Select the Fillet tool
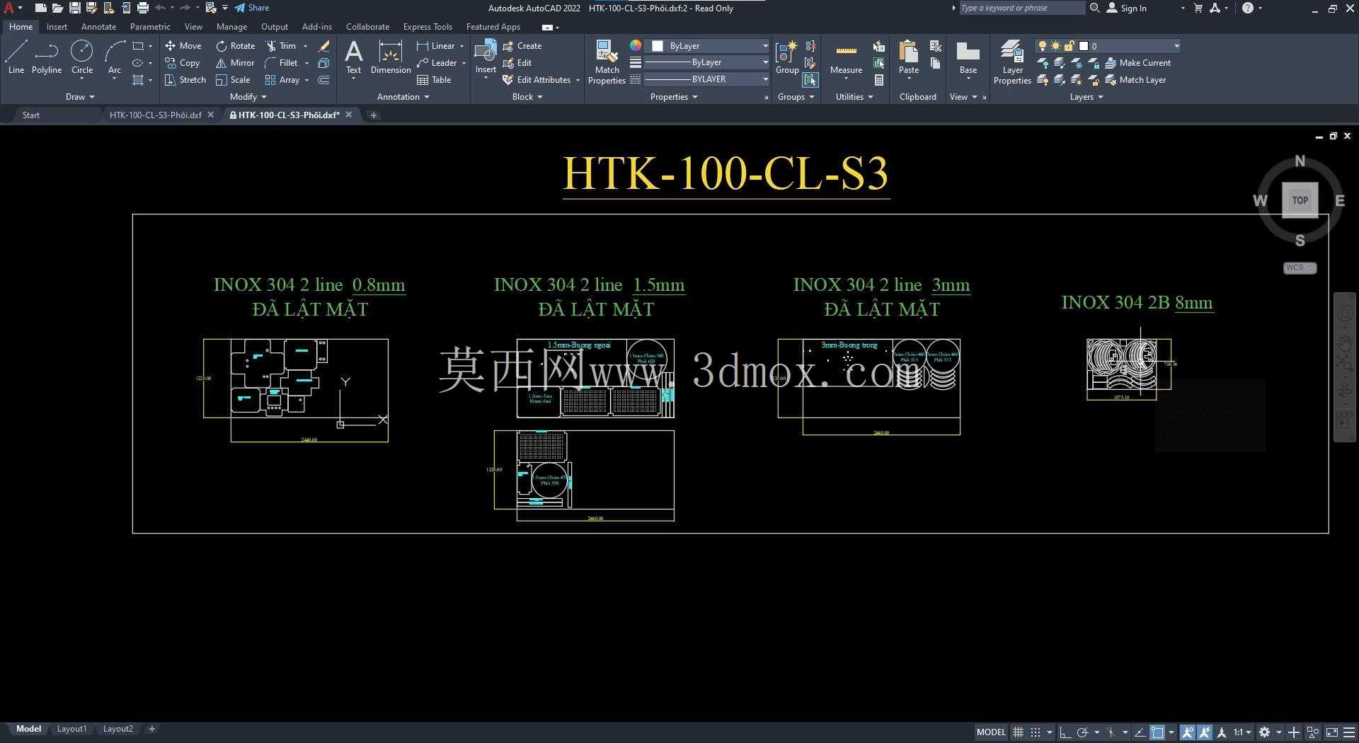This screenshot has height=743, width=1359. point(281,62)
